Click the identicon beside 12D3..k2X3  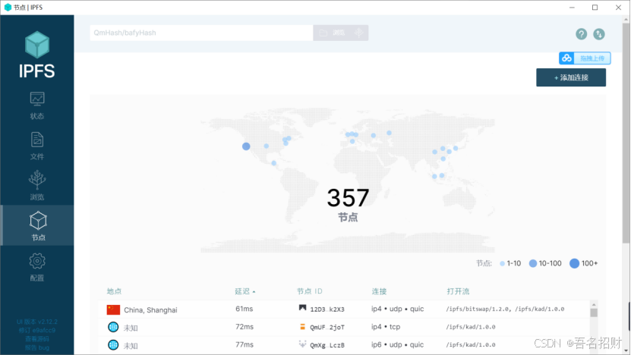coord(303,308)
